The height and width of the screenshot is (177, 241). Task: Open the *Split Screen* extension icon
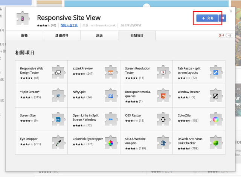click(x=59, y=95)
